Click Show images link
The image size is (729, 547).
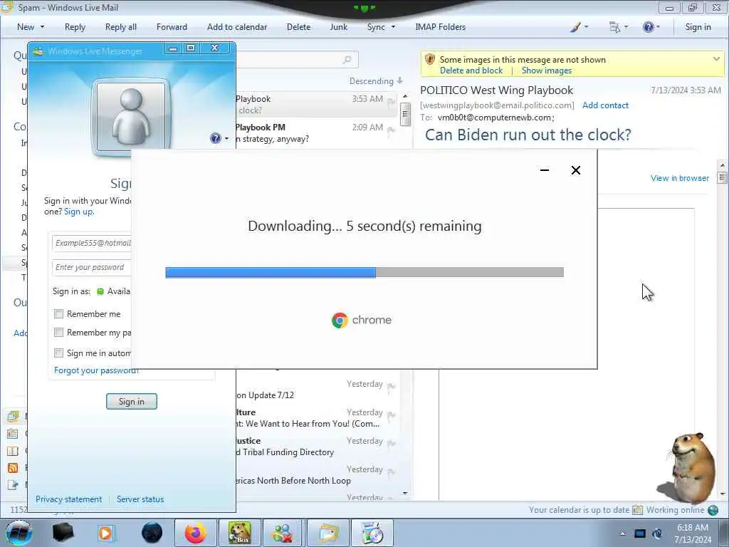pos(546,71)
